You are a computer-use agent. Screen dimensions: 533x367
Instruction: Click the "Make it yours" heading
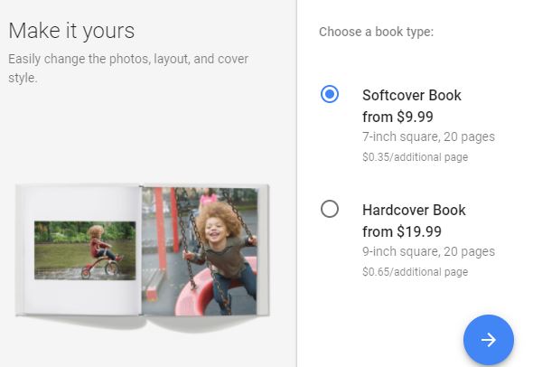coord(71,31)
